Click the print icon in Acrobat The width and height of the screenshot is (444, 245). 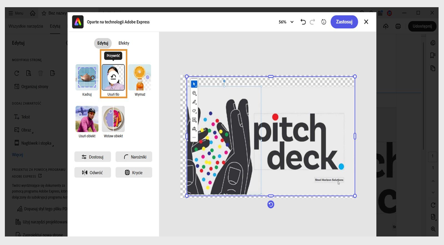[398, 26]
